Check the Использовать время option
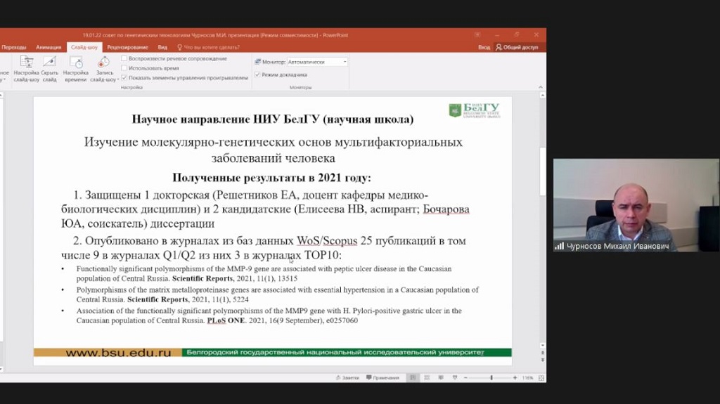 124,68
